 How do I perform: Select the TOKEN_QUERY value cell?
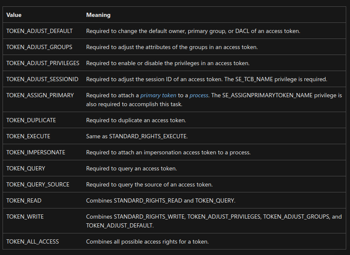tap(26, 168)
